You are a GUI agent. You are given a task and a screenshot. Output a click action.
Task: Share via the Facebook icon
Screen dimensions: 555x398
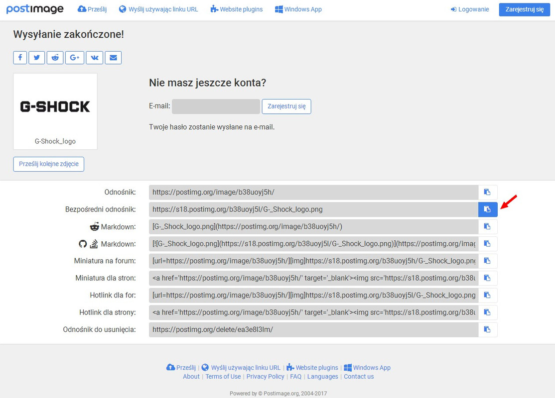(20, 58)
